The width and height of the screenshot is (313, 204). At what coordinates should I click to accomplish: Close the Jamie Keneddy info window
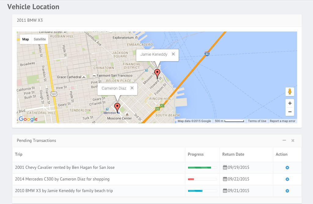(x=173, y=54)
